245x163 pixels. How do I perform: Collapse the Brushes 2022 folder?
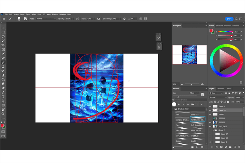[173, 109]
